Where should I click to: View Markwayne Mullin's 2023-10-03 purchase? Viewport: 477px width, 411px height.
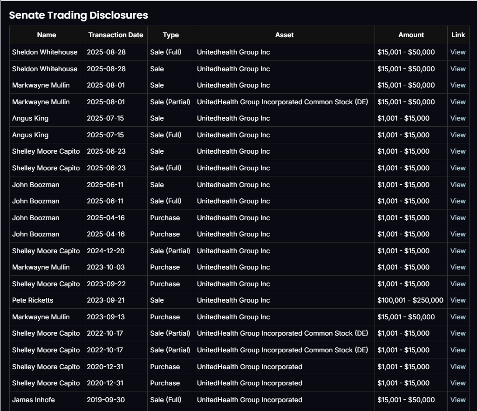pyautogui.click(x=457, y=267)
